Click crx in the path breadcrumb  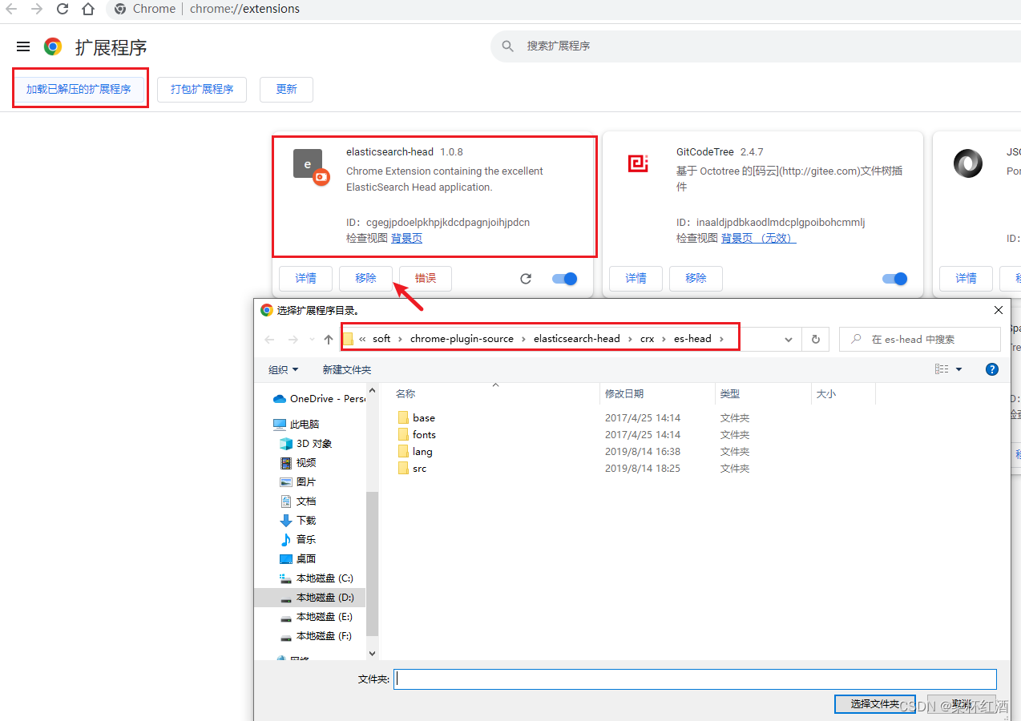(647, 339)
